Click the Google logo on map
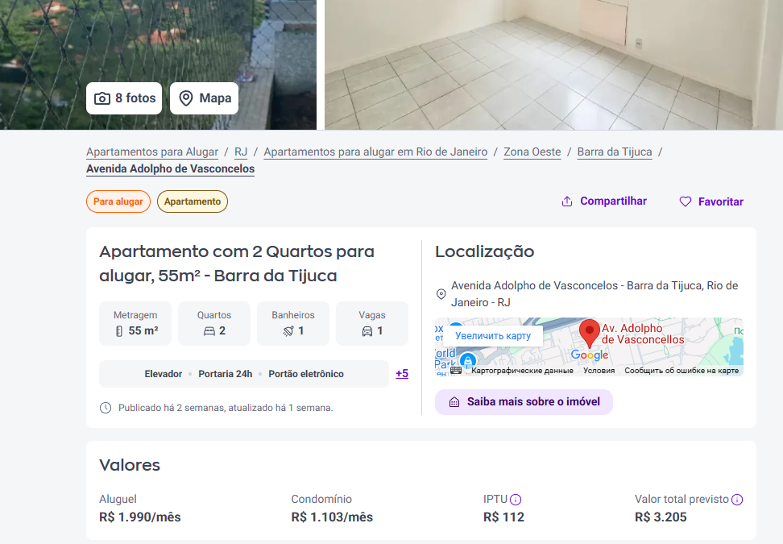The height and width of the screenshot is (544, 783). click(x=589, y=355)
